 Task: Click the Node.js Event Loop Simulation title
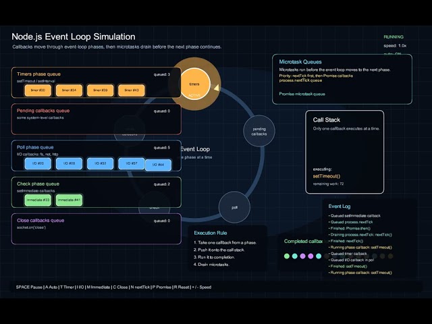click(x=74, y=36)
